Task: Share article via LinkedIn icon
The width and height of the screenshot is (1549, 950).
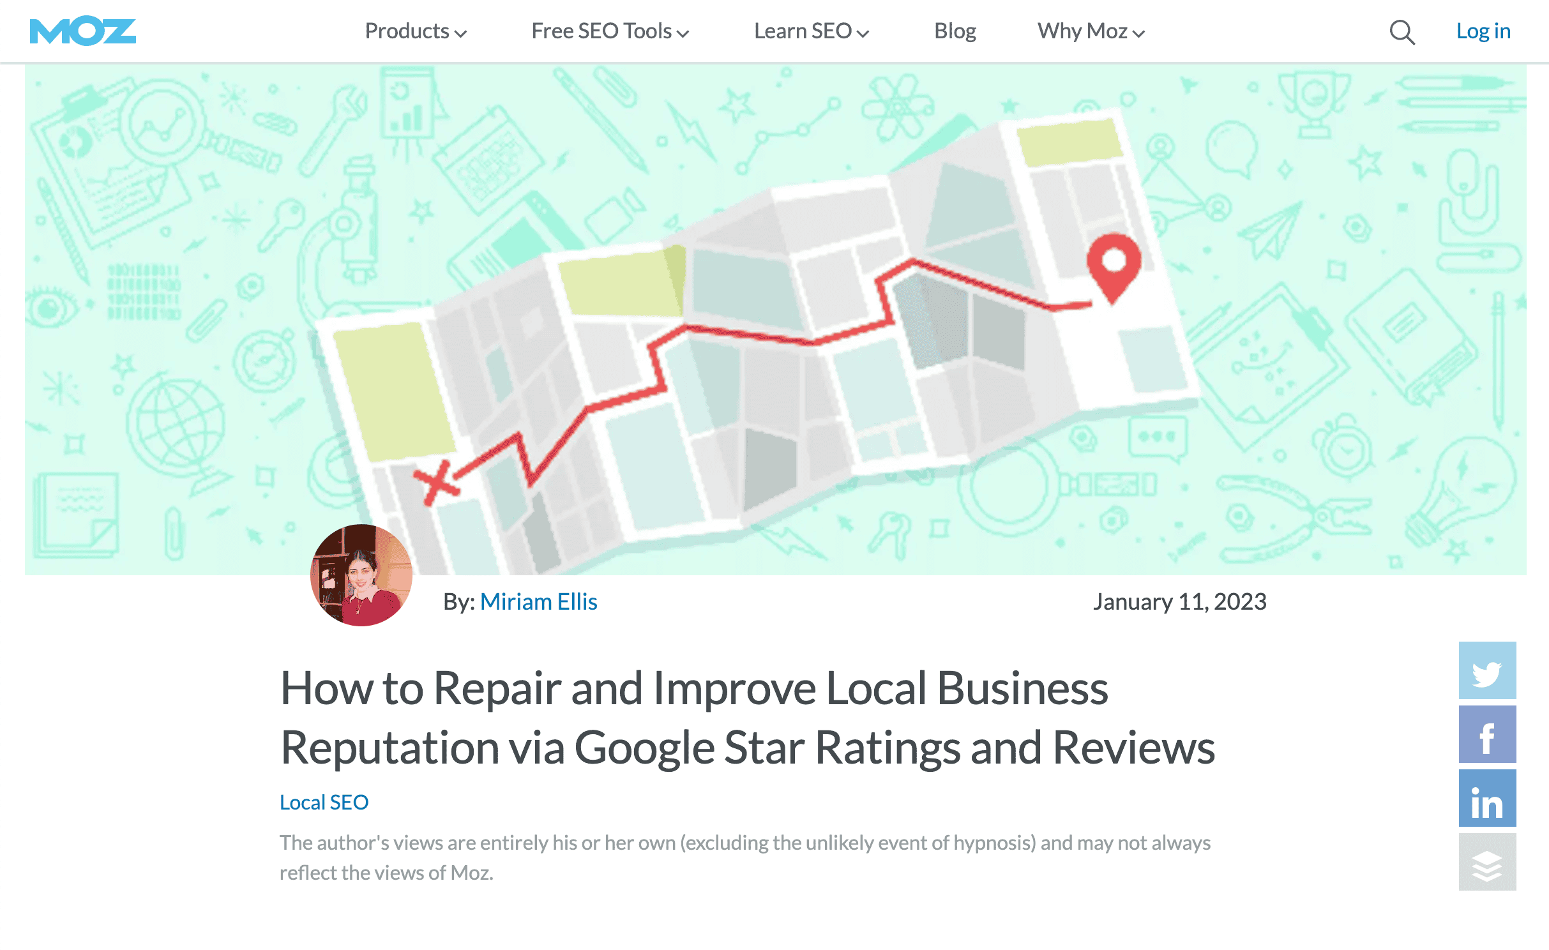Action: pos(1487,798)
